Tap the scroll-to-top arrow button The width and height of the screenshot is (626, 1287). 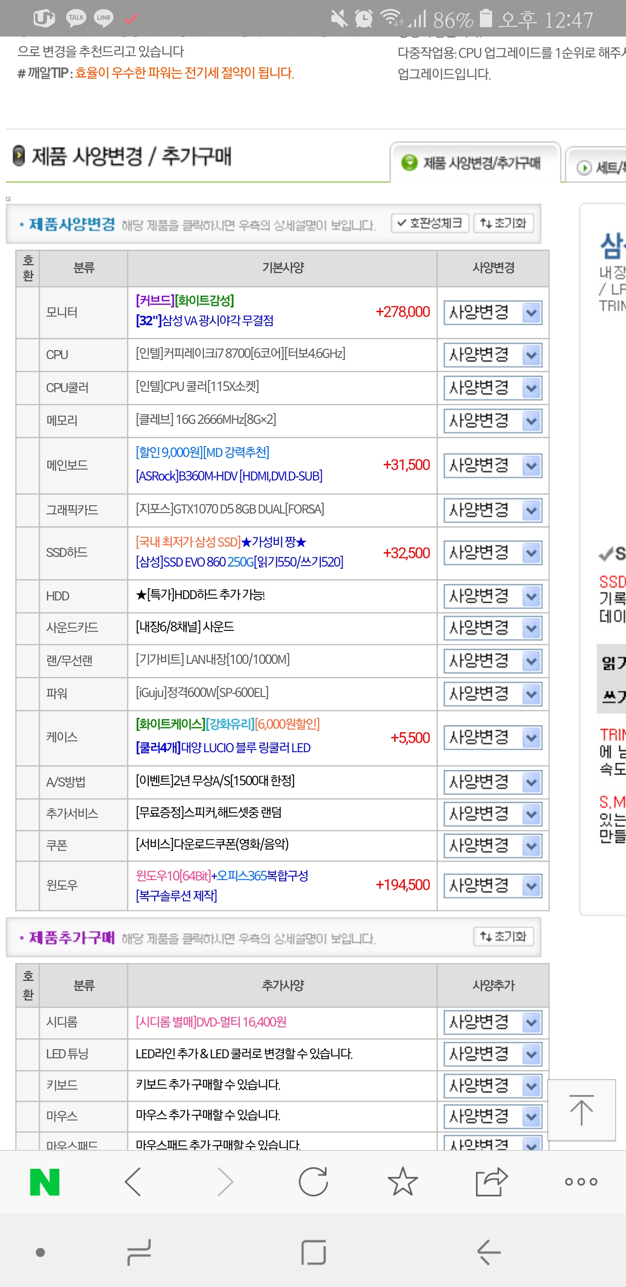582,1110
